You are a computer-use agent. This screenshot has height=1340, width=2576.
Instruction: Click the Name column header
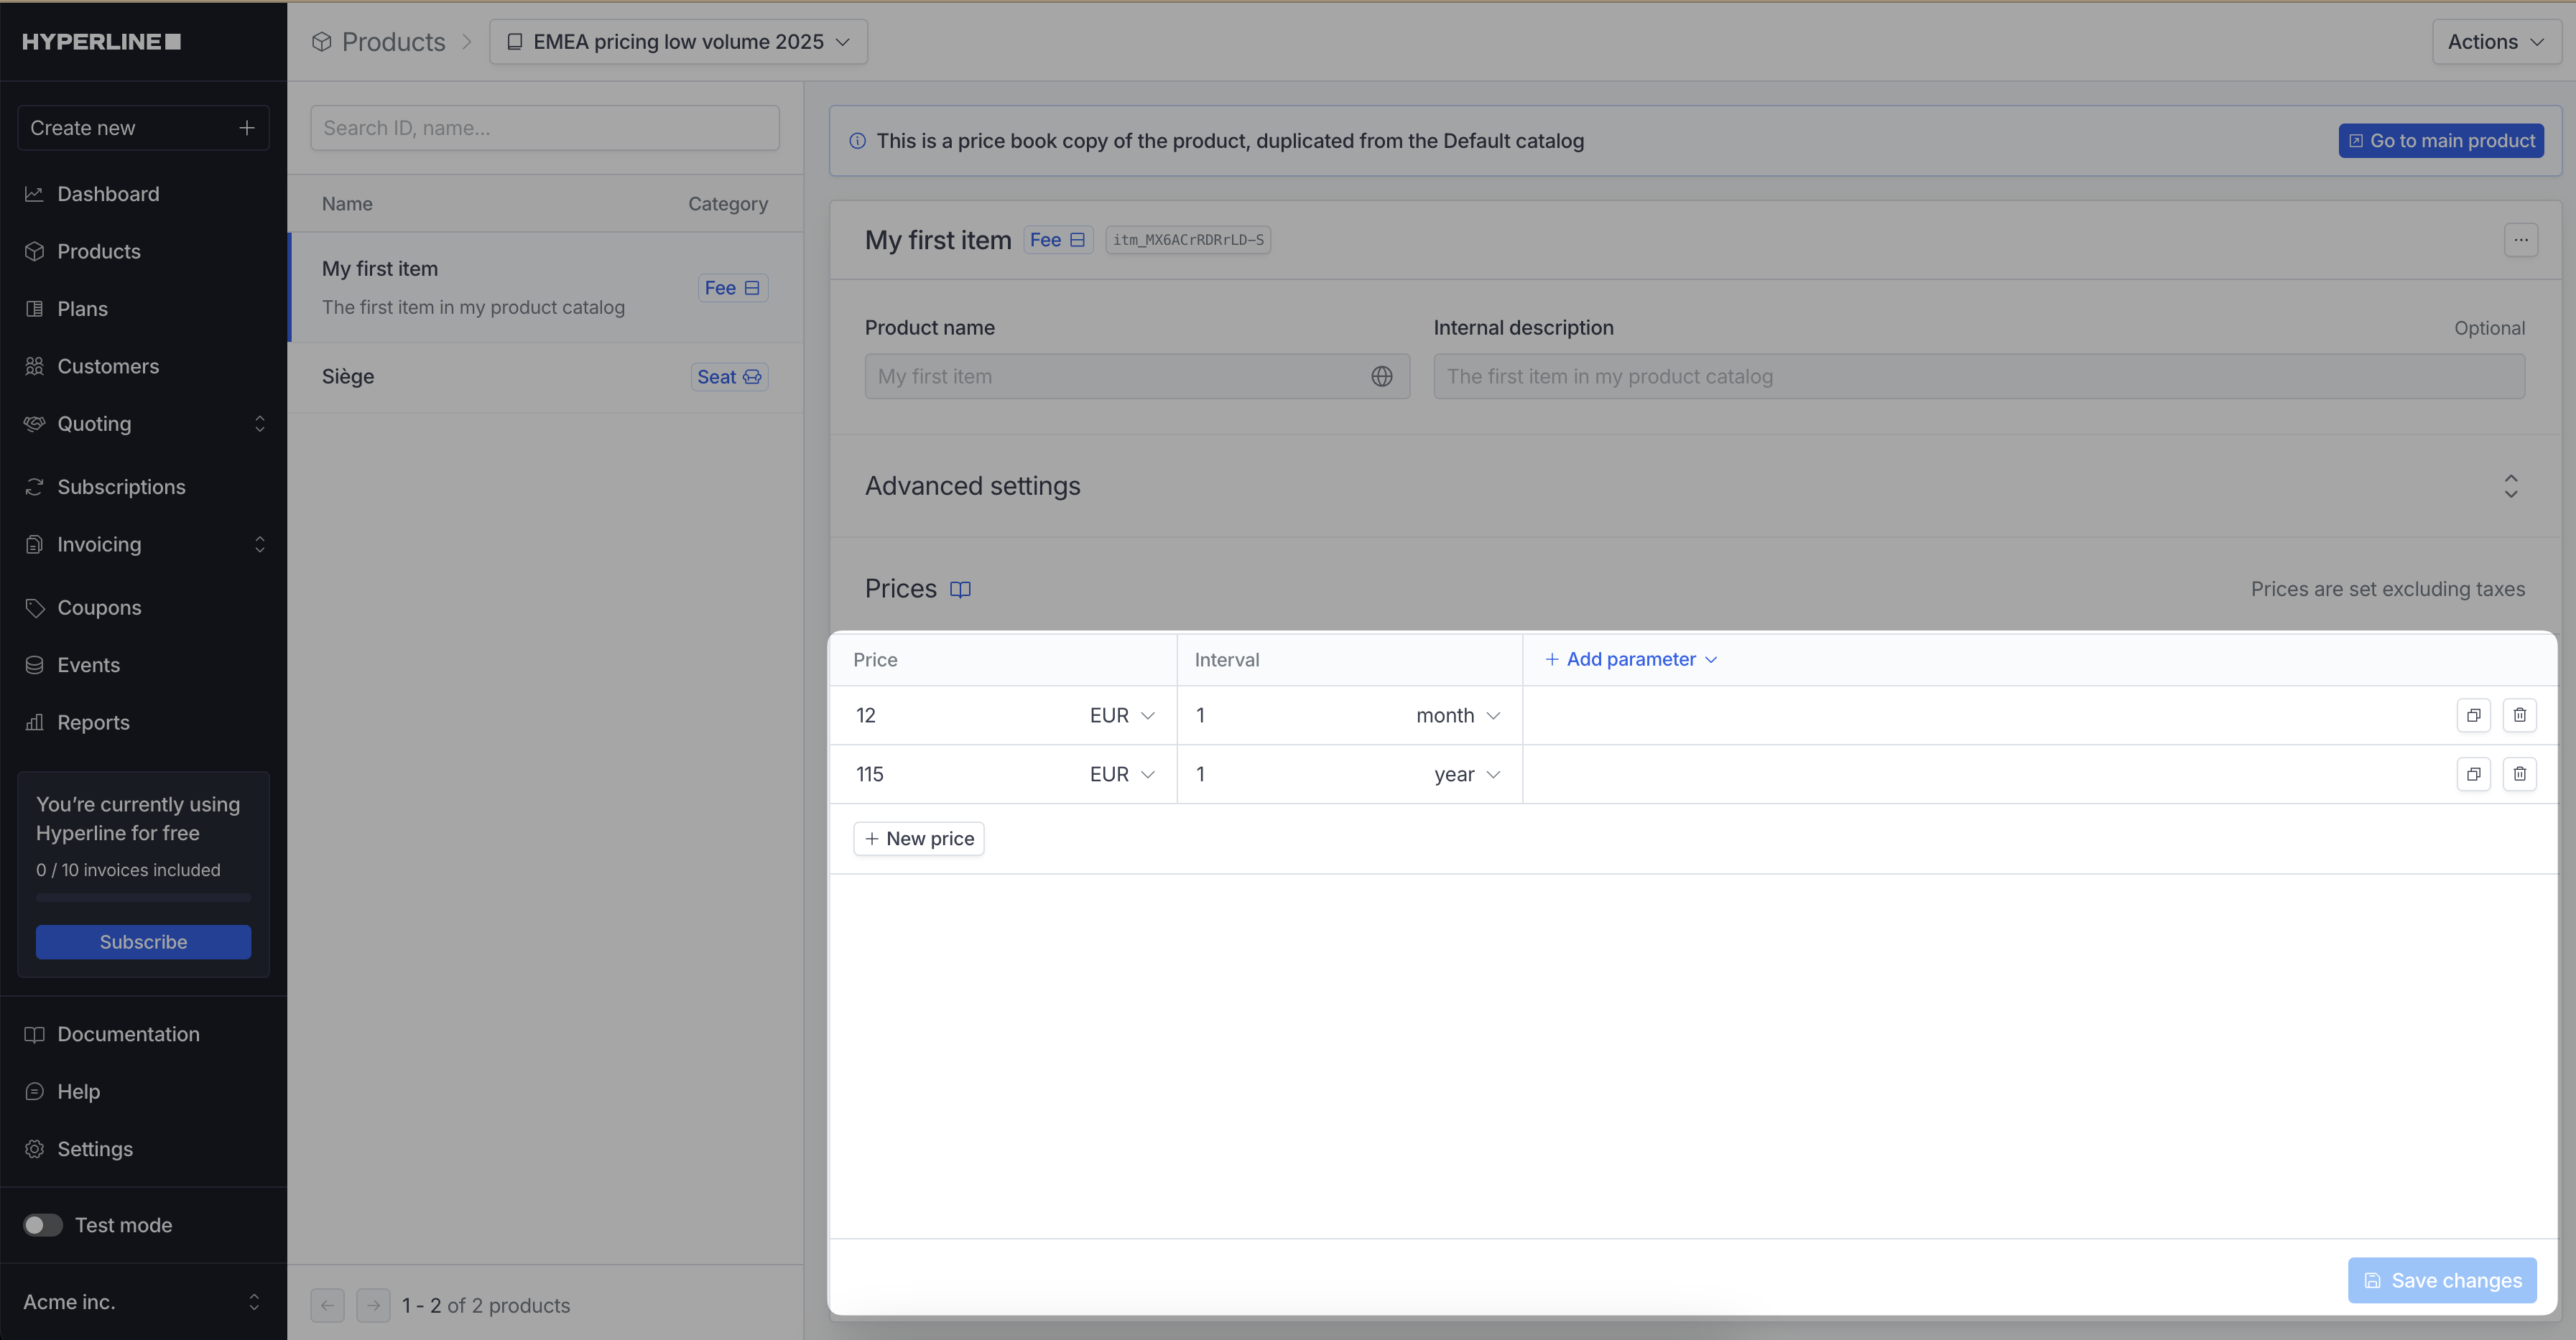347,204
